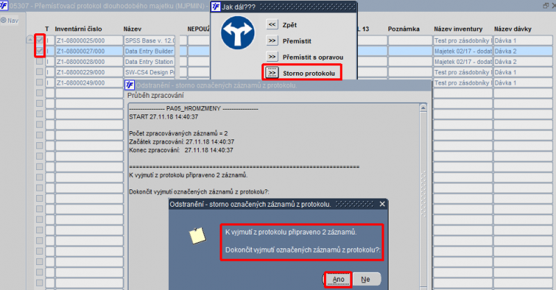556x290 pixels.
Task: Confirm removal with the Ano button
Action: 338,280
